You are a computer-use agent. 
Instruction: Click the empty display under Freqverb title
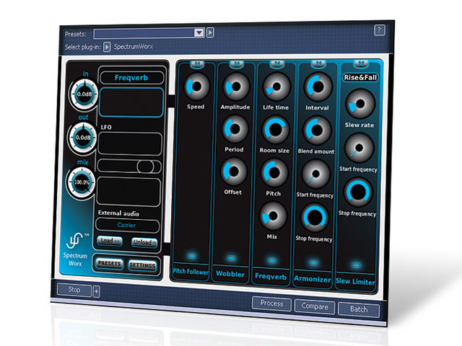coord(131,102)
